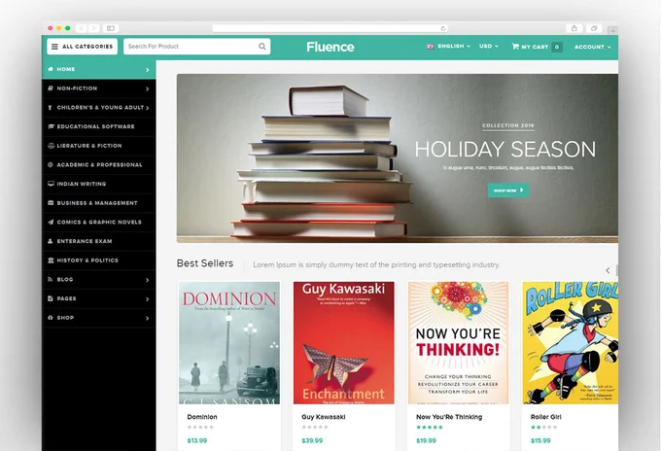The height and width of the screenshot is (451, 661).
Task: Open the English language dropdown
Action: click(454, 47)
